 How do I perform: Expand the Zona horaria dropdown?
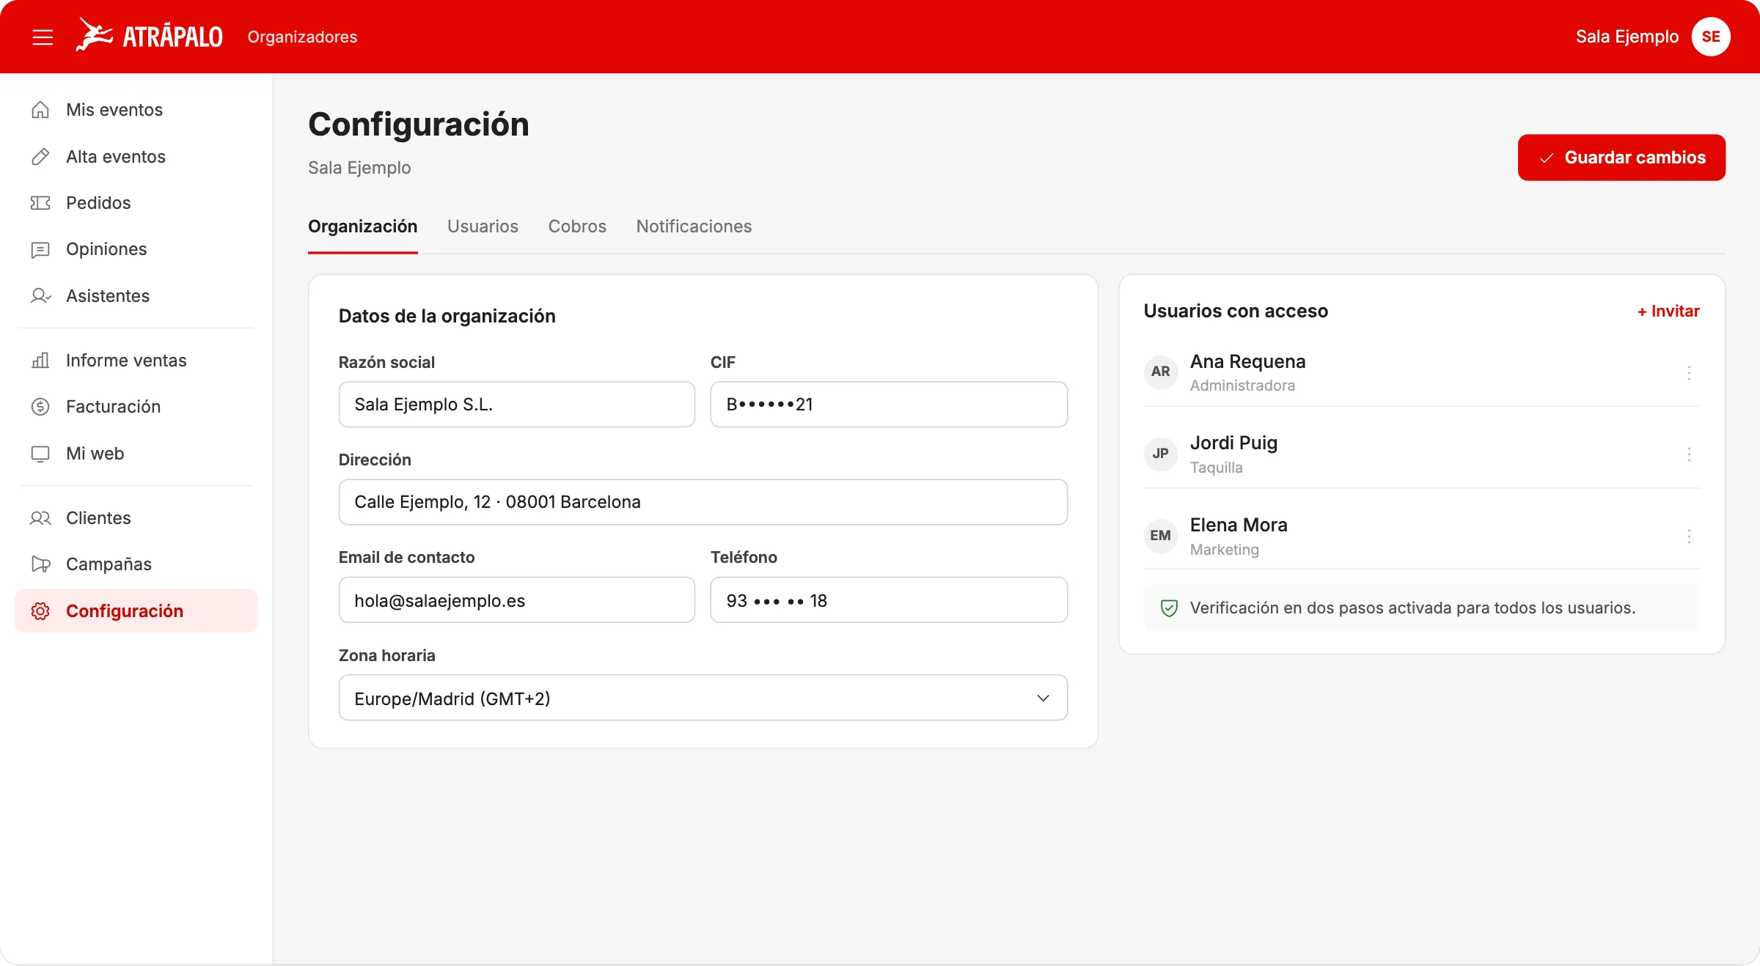coord(703,698)
